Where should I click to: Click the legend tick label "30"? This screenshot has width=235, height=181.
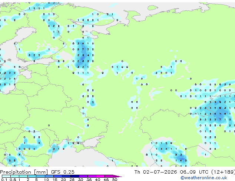[80, 180]
